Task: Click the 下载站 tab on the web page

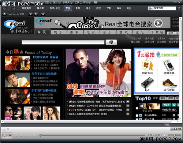Action: (x=157, y=32)
